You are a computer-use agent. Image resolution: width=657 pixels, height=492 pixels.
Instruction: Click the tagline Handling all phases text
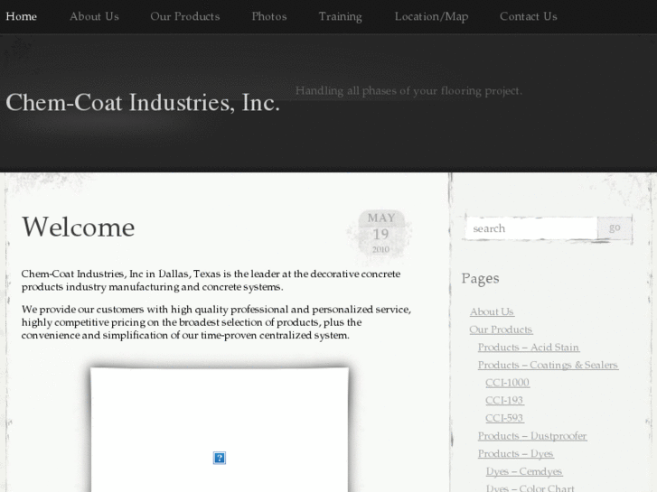tap(408, 91)
